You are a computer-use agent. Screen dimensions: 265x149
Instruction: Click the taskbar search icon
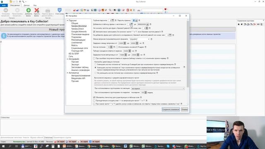(10, 146)
